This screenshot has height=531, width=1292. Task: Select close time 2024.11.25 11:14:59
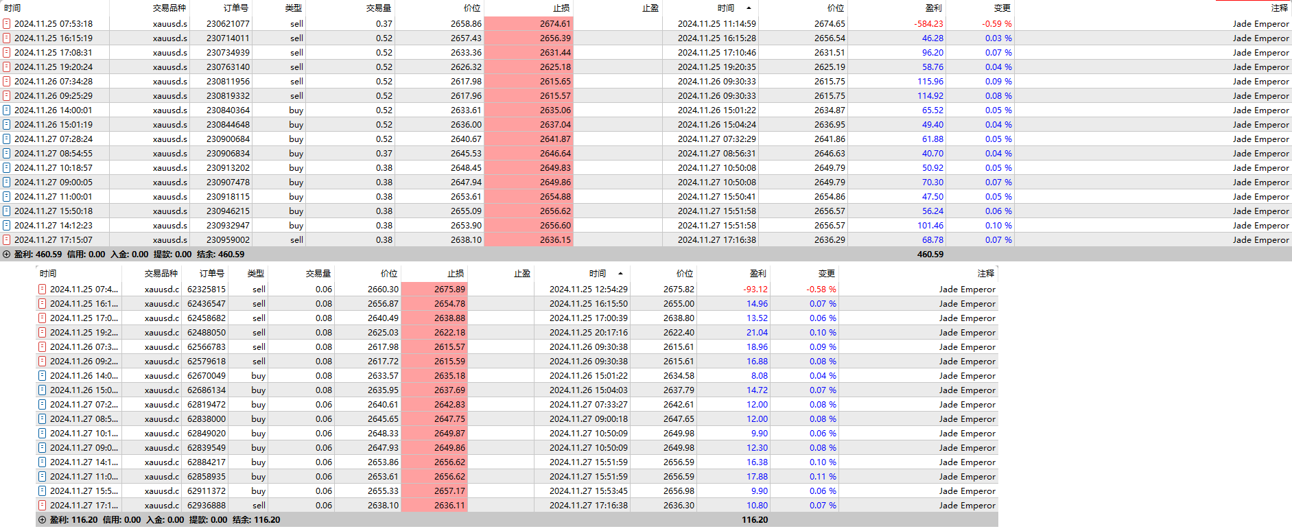click(717, 23)
